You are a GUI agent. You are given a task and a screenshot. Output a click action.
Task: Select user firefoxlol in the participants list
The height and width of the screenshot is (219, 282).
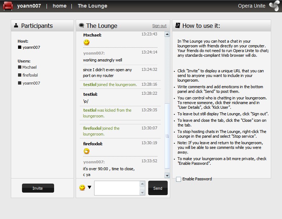coord(30,75)
